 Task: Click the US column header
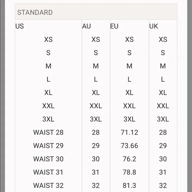20,26
